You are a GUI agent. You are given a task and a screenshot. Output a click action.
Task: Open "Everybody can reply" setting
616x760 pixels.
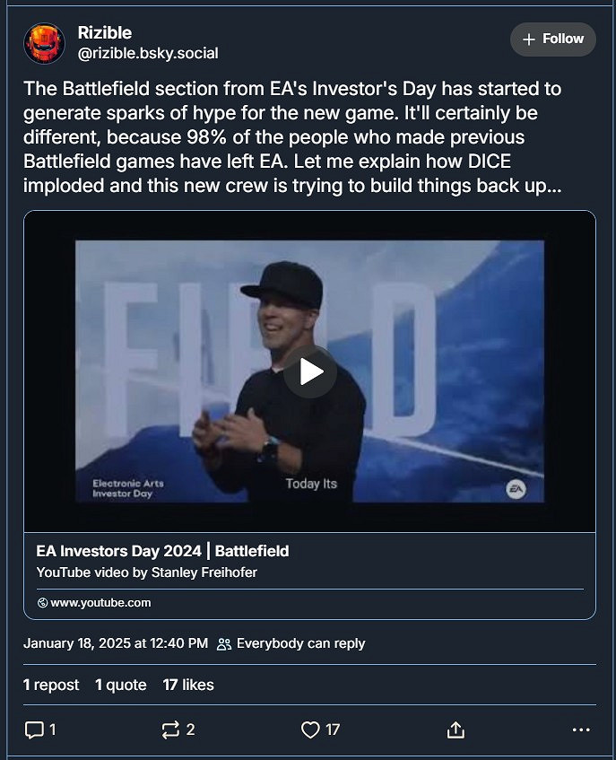[x=300, y=643]
